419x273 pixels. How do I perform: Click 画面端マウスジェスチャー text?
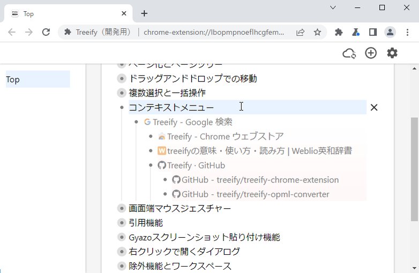pyautogui.click(x=180, y=208)
